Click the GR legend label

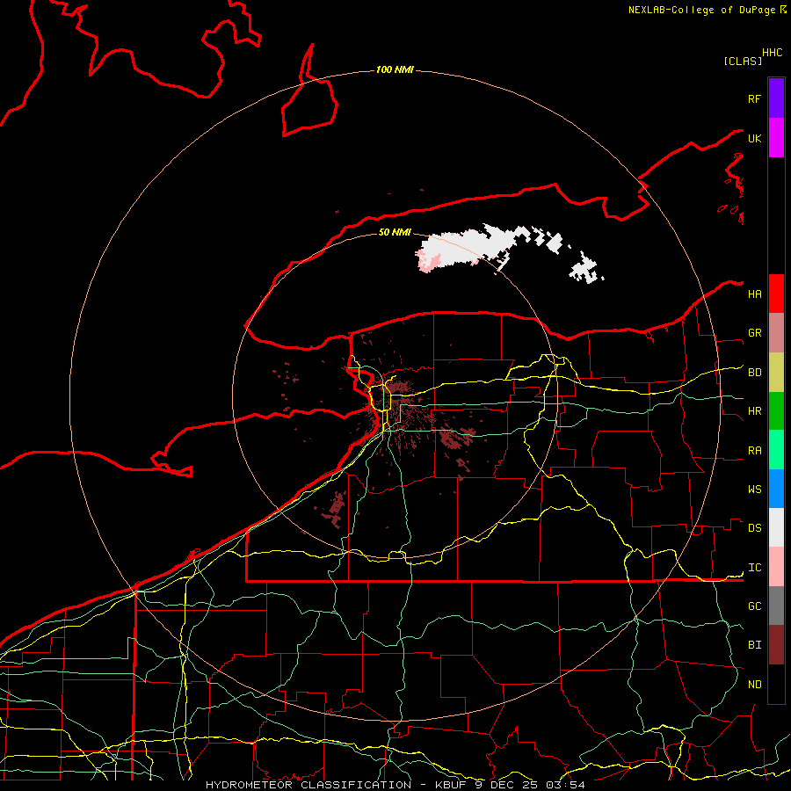754,333
